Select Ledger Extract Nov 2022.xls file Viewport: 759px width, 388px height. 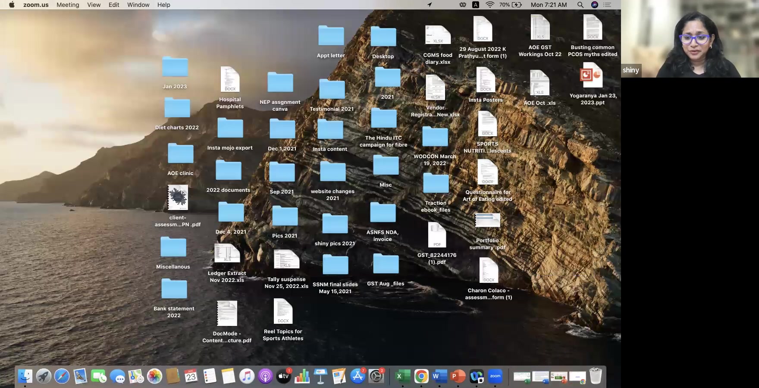coord(227,263)
